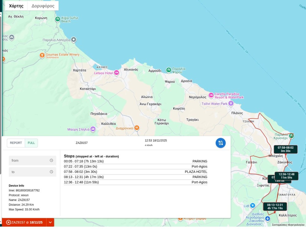Select the Χάρτης map tab
306x229 pixels.
(x=16, y=6)
